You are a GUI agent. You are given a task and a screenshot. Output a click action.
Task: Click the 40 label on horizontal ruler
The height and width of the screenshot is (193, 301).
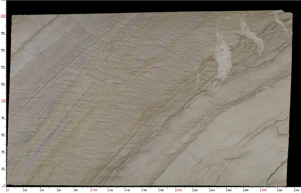(x=42, y=190)
